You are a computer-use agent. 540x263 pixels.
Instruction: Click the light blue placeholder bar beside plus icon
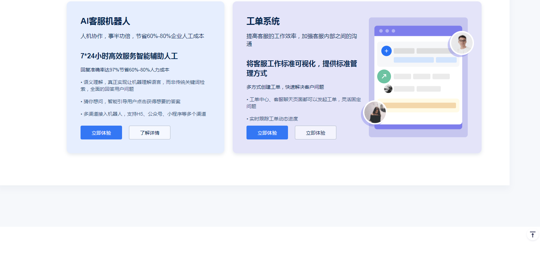click(x=413, y=60)
